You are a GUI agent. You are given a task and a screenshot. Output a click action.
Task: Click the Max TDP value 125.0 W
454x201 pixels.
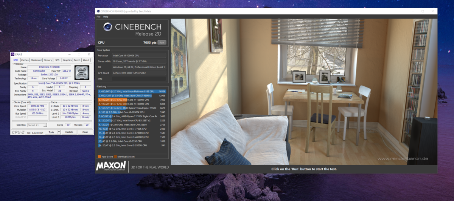coord(67,71)
